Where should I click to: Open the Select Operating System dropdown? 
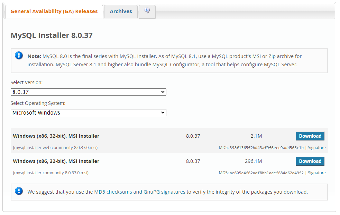click(89, 113)
